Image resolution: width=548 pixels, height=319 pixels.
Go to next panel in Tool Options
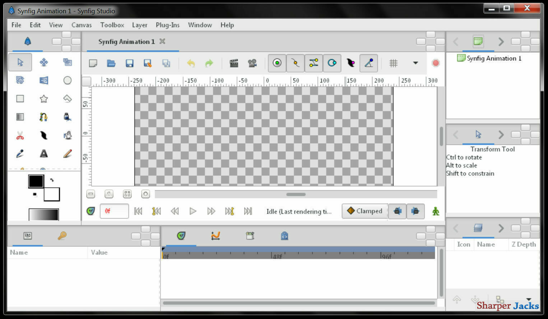501,135
